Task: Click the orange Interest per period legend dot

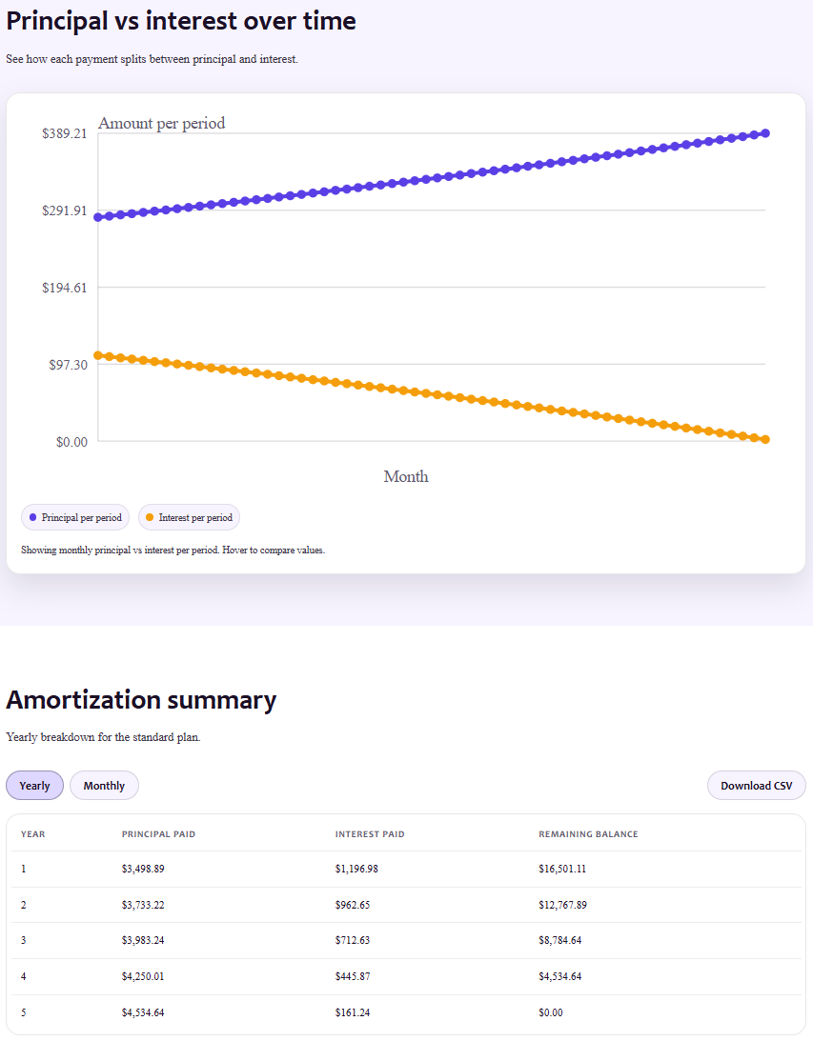Action: tap(149, 517)
